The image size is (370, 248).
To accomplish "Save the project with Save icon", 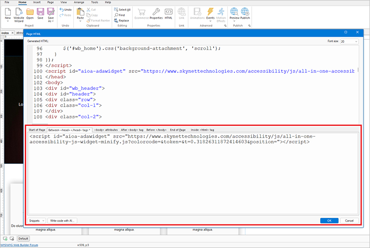I will (x=40, y=14).
